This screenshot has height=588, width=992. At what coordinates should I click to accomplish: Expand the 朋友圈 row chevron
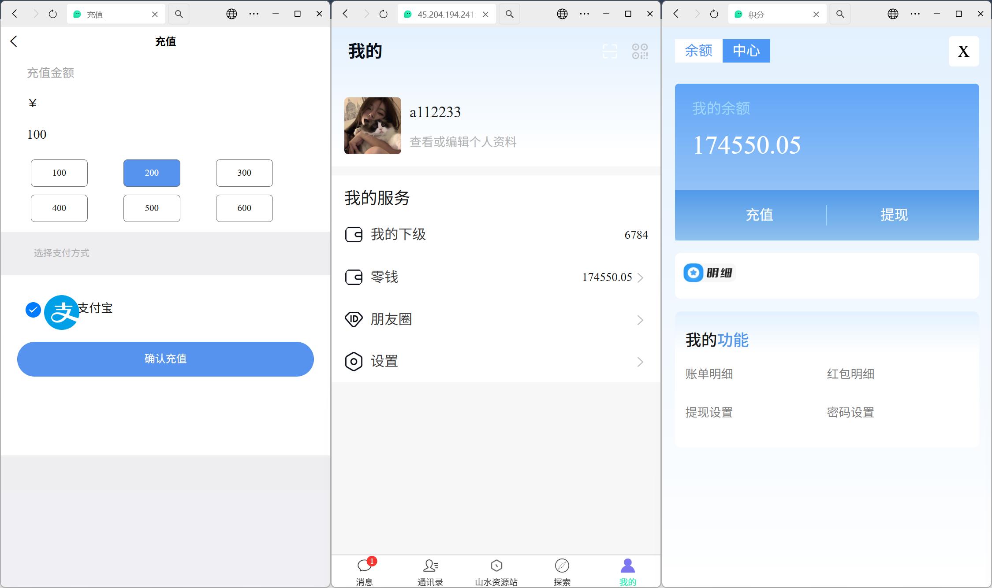click(x=640, y=320)
